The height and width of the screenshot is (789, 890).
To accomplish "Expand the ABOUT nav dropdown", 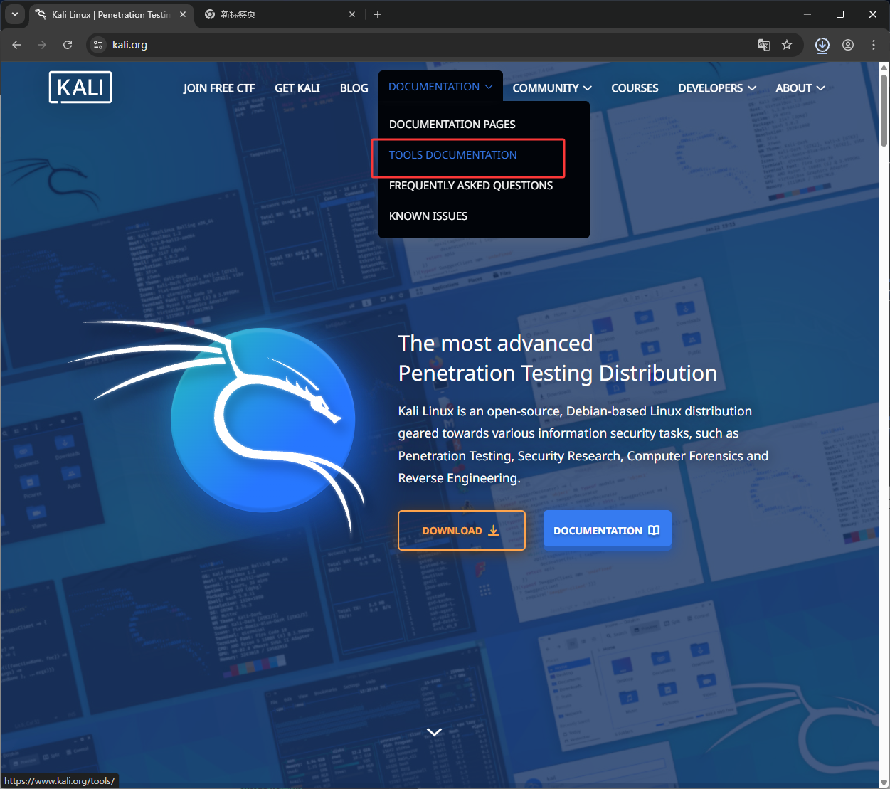I will tap(800, 88).
